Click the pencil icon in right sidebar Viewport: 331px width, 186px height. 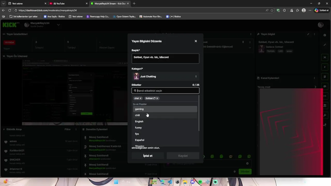pos(325,45)
